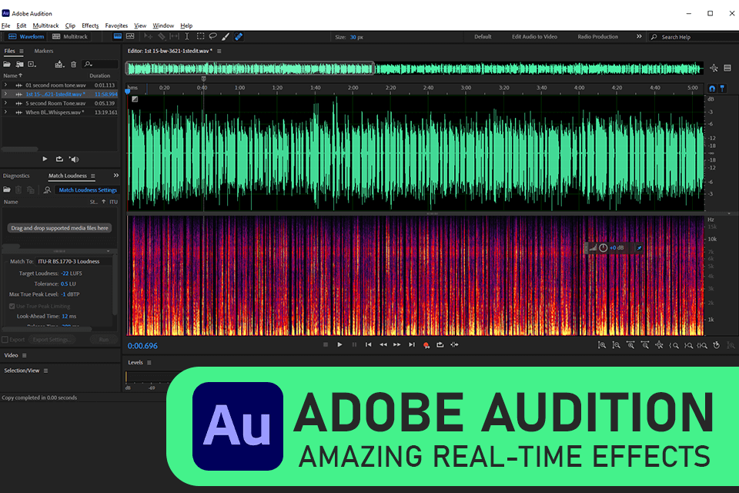
Task: Stop playback in the editor transport
Action: click(325, 345)
